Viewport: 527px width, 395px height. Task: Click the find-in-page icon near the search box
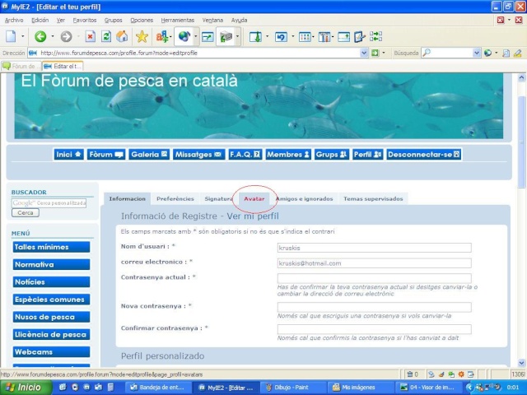(x=506, y=53)
